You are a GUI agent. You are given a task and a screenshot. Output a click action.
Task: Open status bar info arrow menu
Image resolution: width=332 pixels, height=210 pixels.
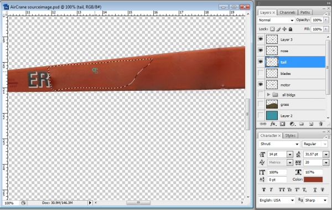90,203
